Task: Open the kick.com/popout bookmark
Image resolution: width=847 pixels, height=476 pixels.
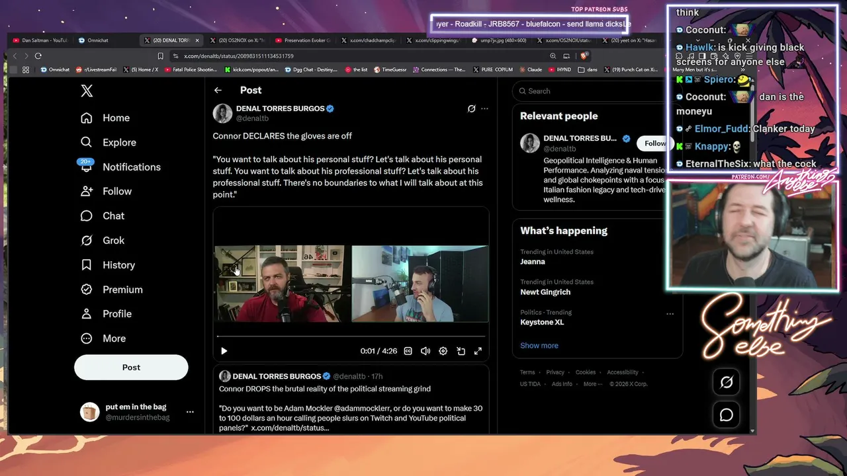Action: point(251,69)
